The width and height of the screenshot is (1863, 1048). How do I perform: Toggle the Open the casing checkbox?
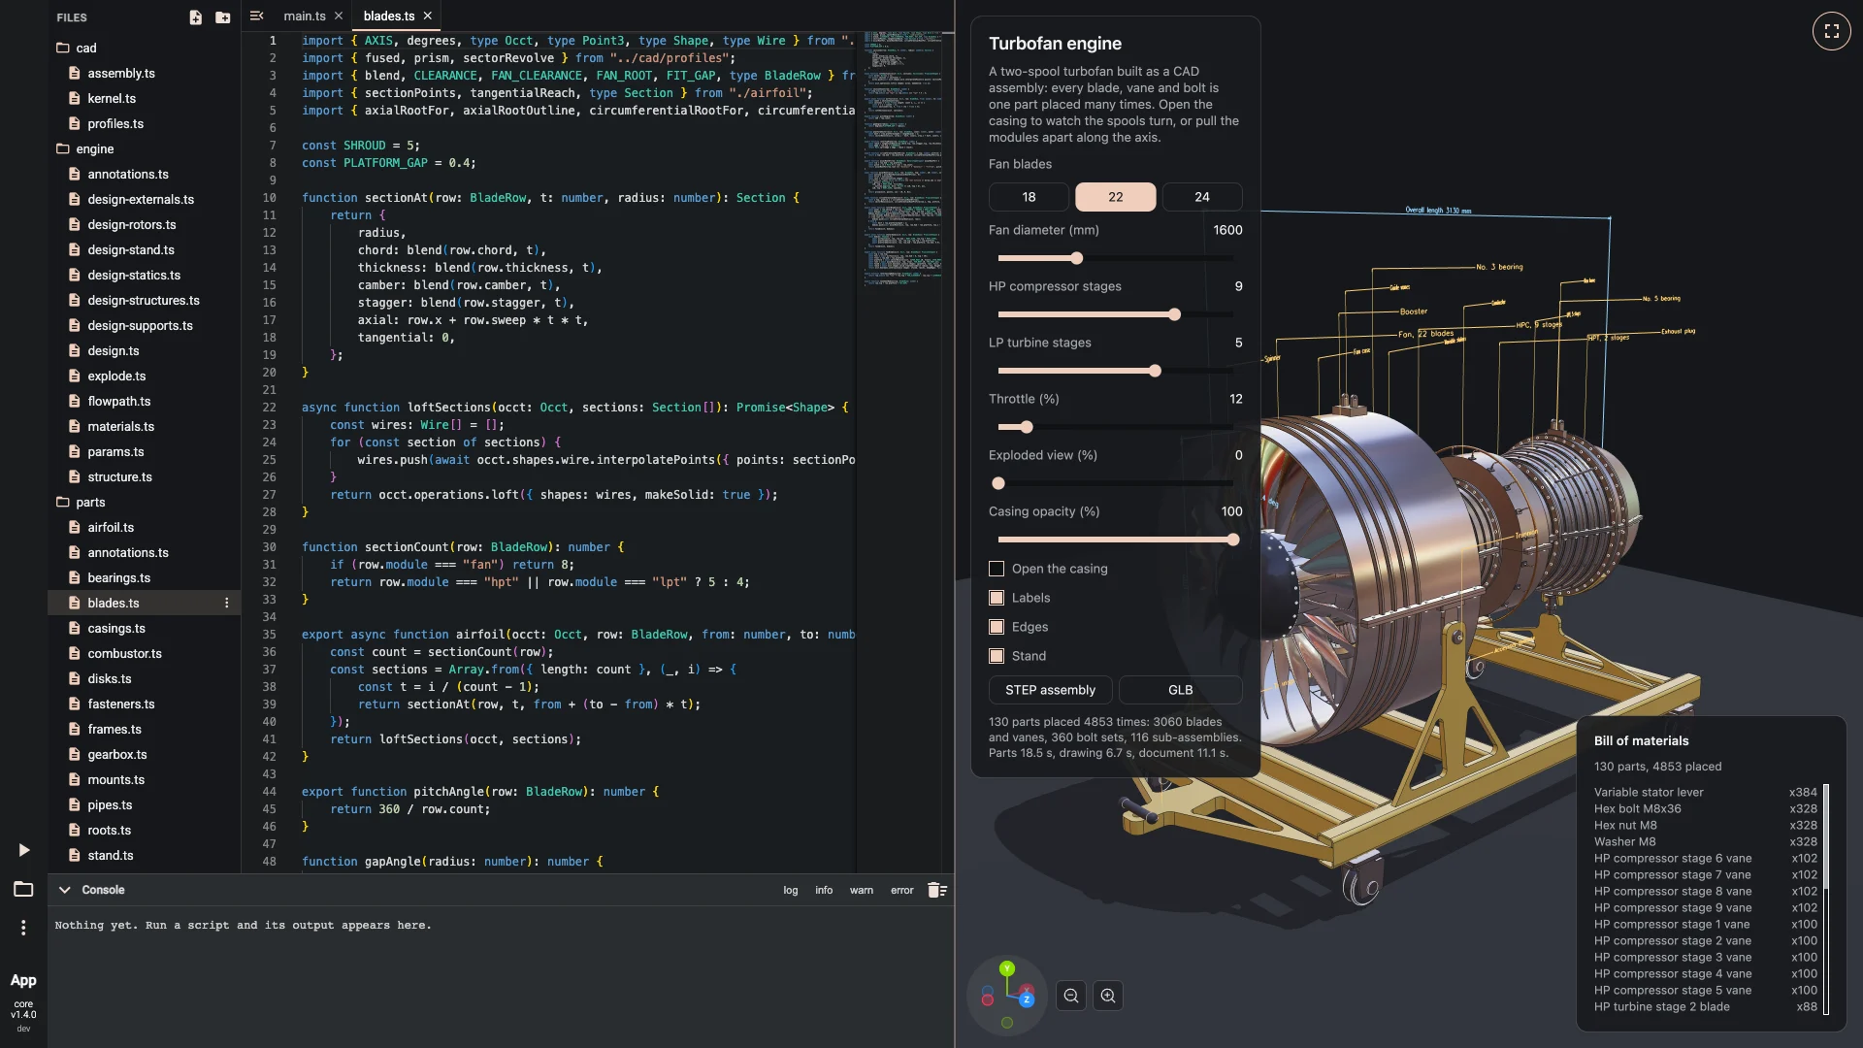tap(997, 569)
